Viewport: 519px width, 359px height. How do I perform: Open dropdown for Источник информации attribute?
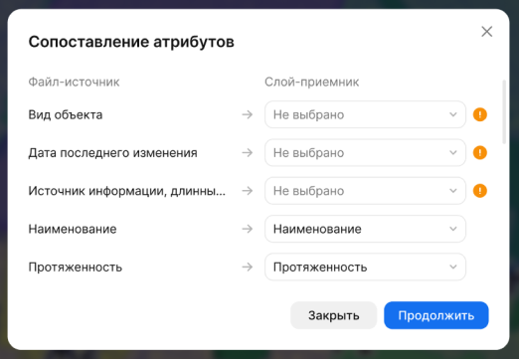click(365, 191)
